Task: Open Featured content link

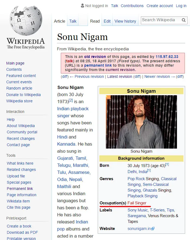Action: [x=21, y=76]
